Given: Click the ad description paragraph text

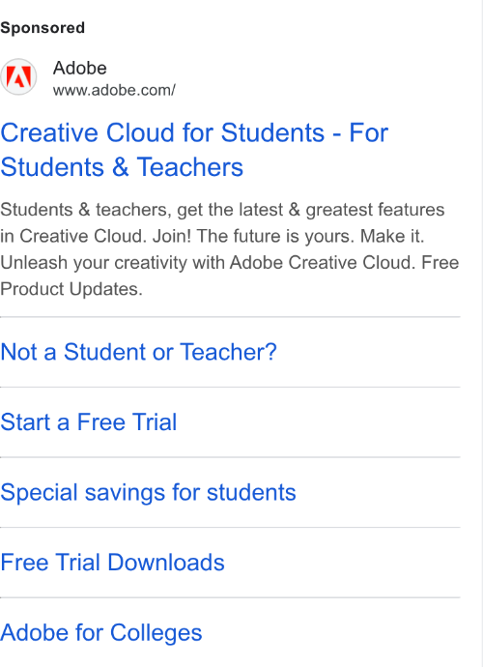Looking at the screenshot, I should coord(230,249).
